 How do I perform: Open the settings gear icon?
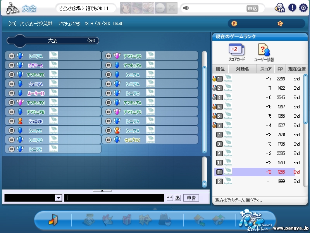point(303,8)
